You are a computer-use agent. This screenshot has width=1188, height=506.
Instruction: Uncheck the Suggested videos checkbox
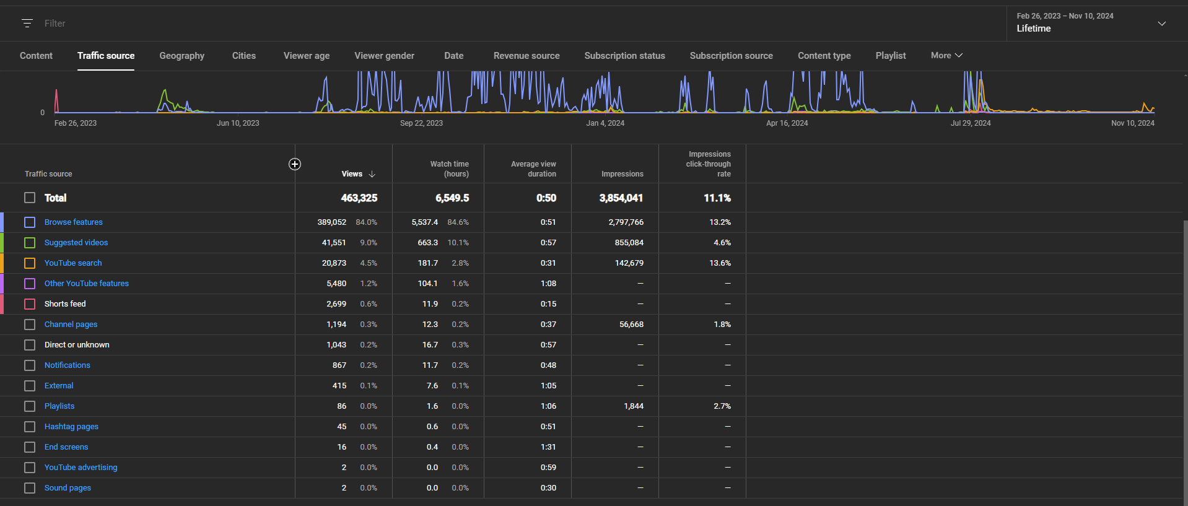point(30,243)
